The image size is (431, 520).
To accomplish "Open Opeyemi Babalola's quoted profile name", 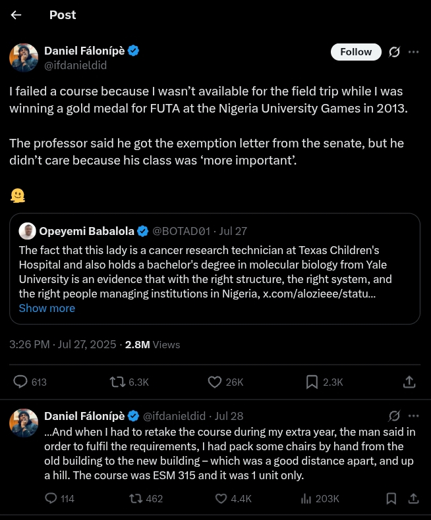I will (x=86, y=231).
